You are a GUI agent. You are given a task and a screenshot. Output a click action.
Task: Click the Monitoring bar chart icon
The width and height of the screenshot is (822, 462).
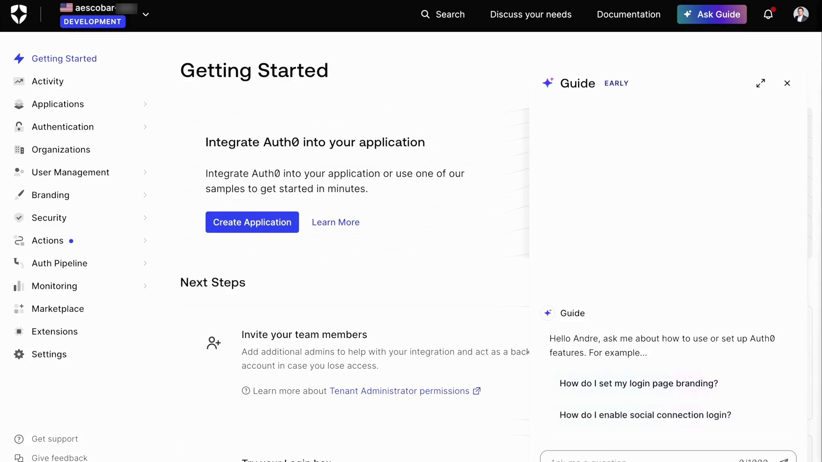(x=19, y=286)
